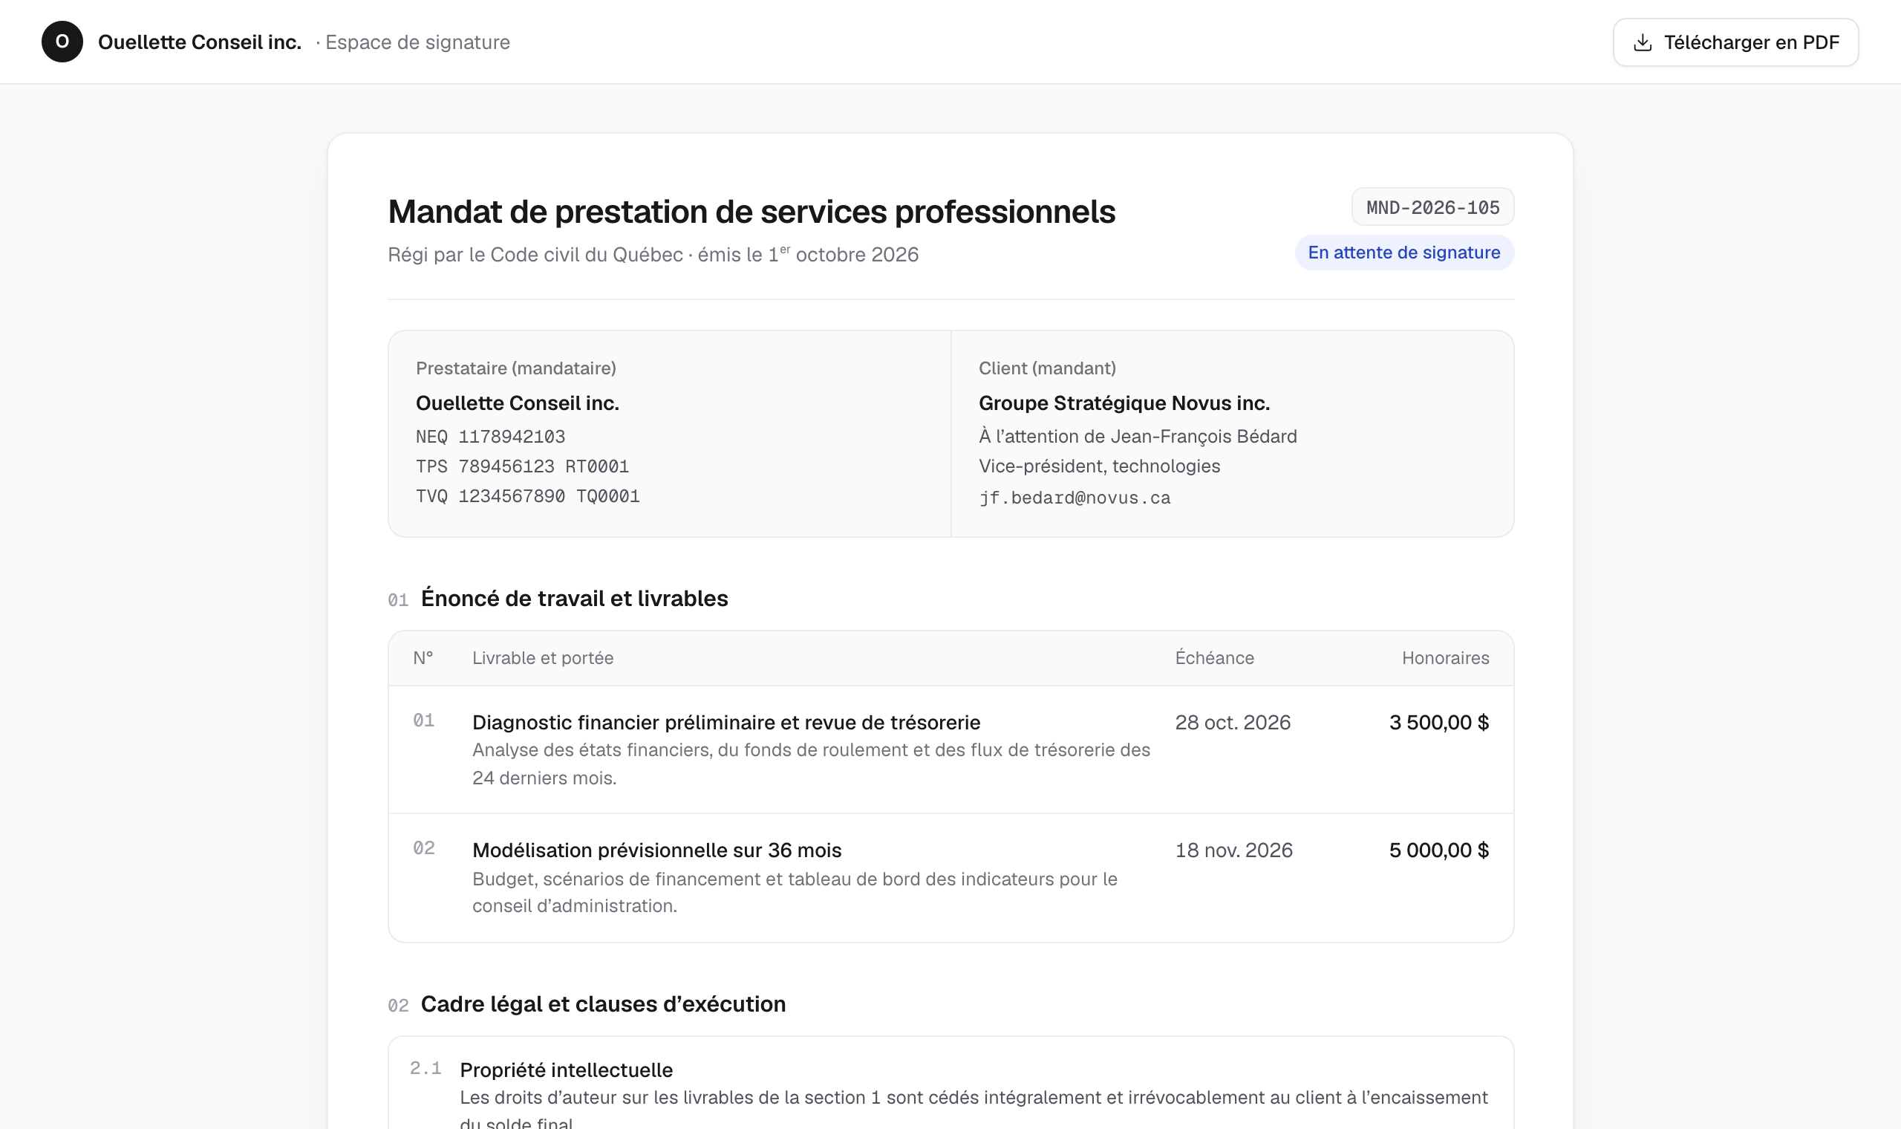The width and height of the screenshot is (1901, 1129).
Task: Click the 28 oct. 2026 due date
Action: point(1233,722)
